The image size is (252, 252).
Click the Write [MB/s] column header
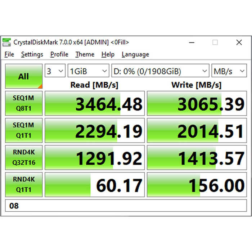[197, 85]
